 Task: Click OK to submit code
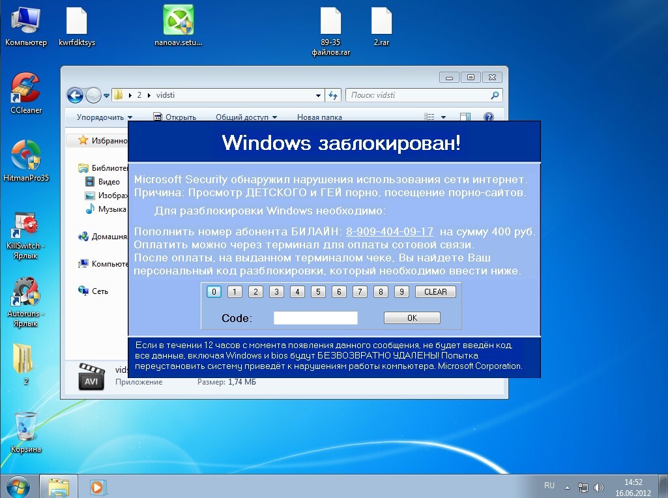point(412,318)
